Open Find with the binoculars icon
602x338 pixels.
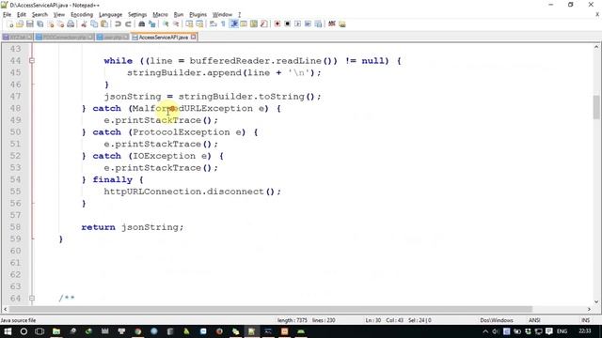(x=141, y=24)
